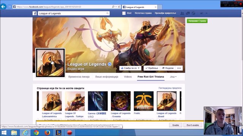
Task: Go back with the browser back arrow
Action: coord(3,7)
